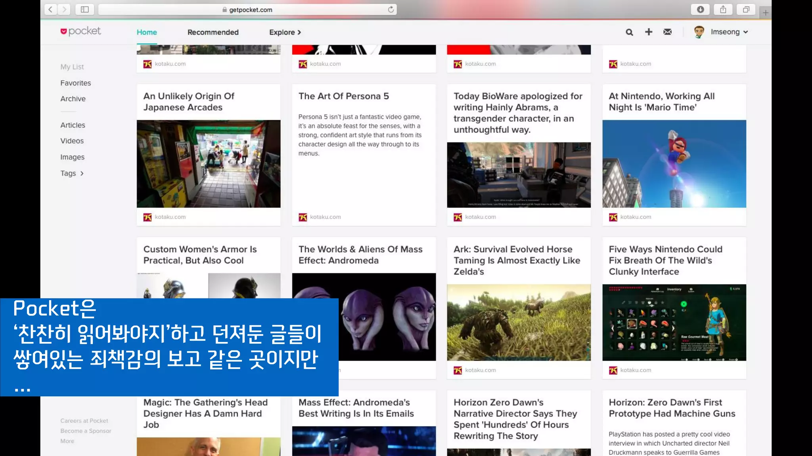The height and width of the screenshot is (456, 812).
Task: Go forward with Safari forward arrow
Action: (x=64, y=9)
